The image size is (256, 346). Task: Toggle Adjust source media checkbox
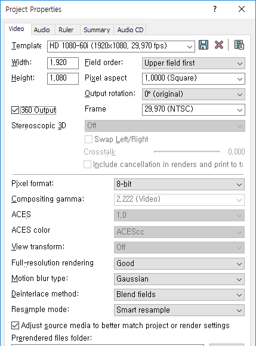point(16,326)
